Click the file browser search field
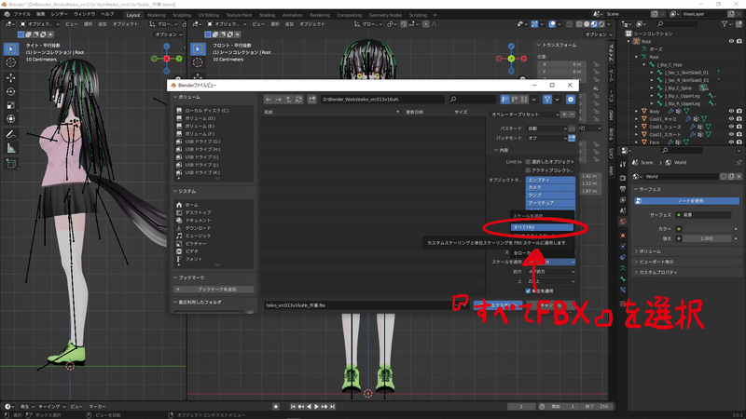The image size is (746, 419). click(473, 100)
